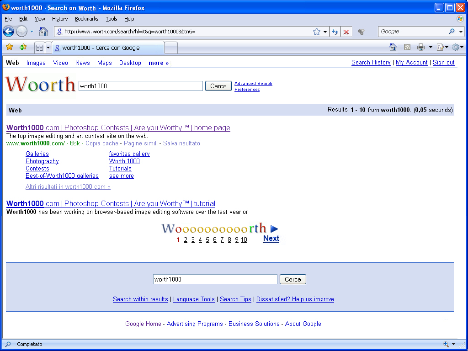Viewport: 468px width, 351px height.
Task: Switch to Images search
Action: tap(36, 63)
